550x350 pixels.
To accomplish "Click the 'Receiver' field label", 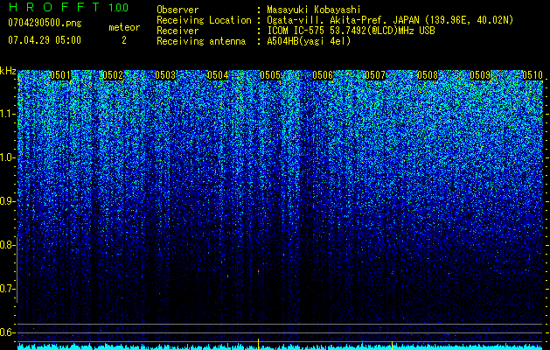I will point(178,31).
